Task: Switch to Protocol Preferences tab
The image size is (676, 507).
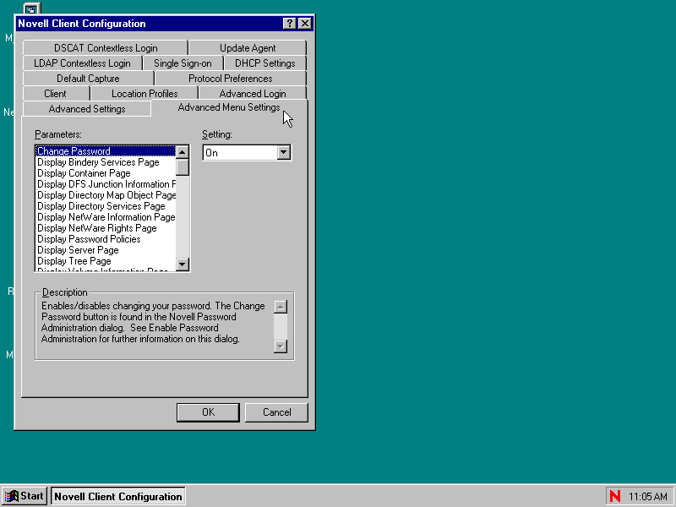Action: point(231,79)
